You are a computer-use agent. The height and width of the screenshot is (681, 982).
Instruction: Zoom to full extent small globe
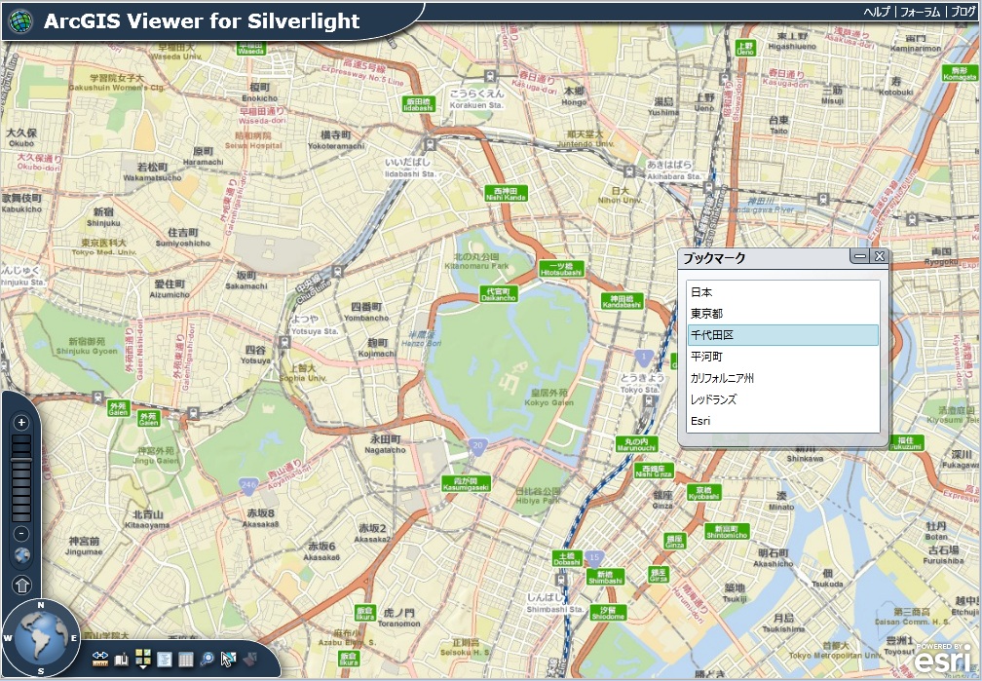click(x=21, y=555)
